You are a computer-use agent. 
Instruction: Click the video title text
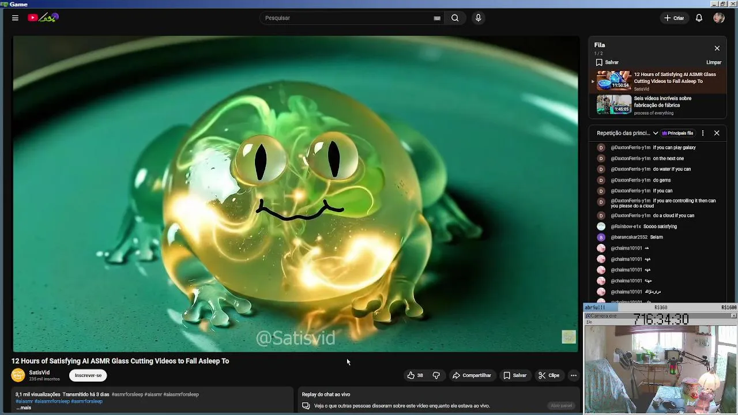[120, 361]
